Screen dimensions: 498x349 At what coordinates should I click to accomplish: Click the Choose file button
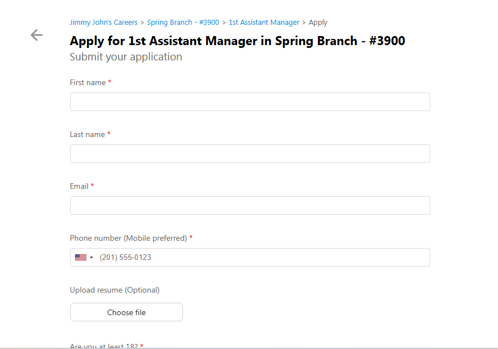[x=126, y=312]
